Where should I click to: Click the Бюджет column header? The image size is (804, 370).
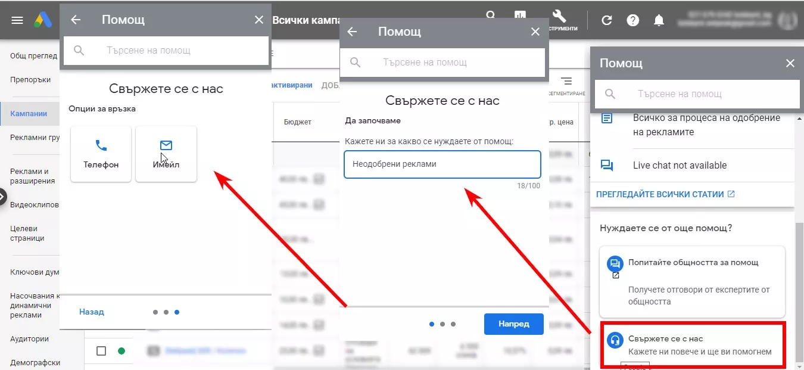coord(297,122)
